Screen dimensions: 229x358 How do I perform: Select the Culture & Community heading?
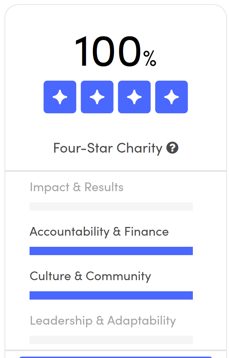90,276
